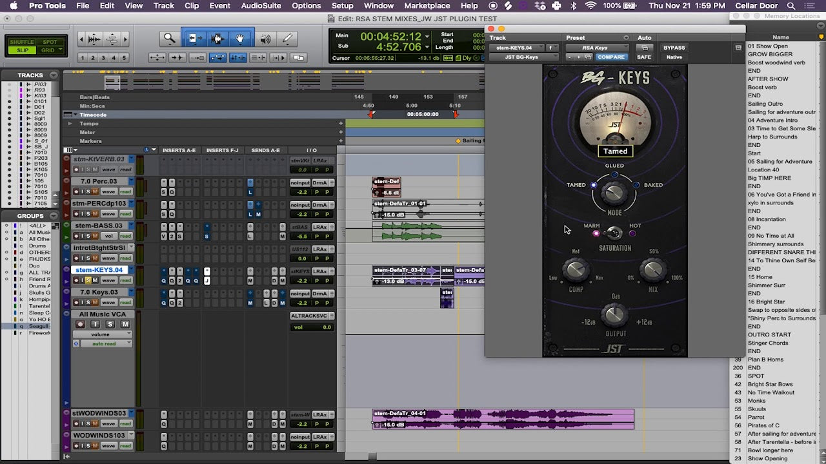Open the Marketplace menu

(427, 6)
